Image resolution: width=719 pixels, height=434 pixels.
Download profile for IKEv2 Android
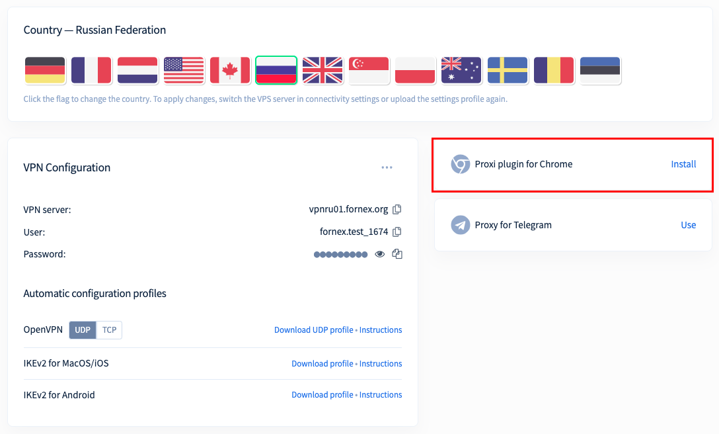click(x=322, y=394)
